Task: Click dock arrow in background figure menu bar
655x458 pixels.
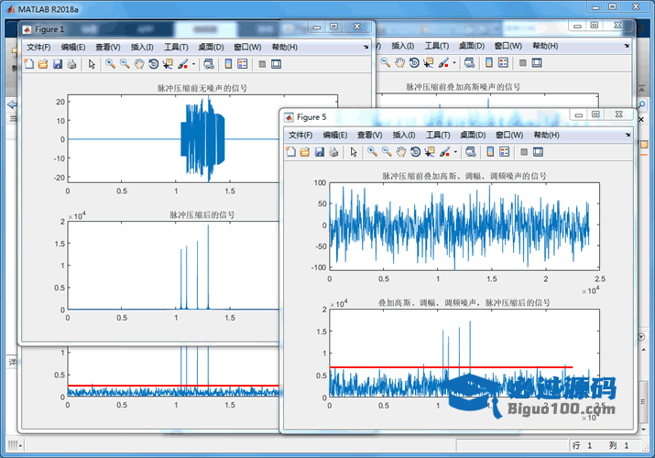Action: coord(627,46)
